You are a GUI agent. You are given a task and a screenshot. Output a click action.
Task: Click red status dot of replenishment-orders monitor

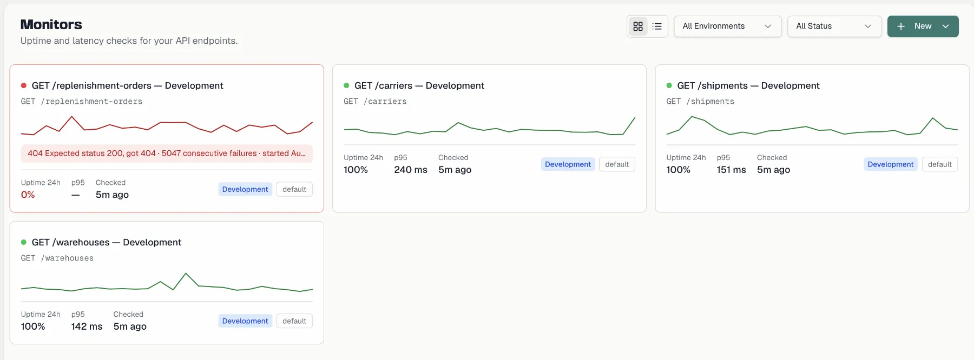coord(24,85)
